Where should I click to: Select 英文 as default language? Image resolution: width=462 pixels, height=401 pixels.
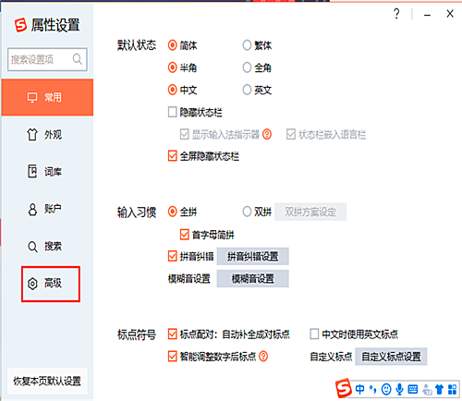pyautogui.click(x=247, y=90)
